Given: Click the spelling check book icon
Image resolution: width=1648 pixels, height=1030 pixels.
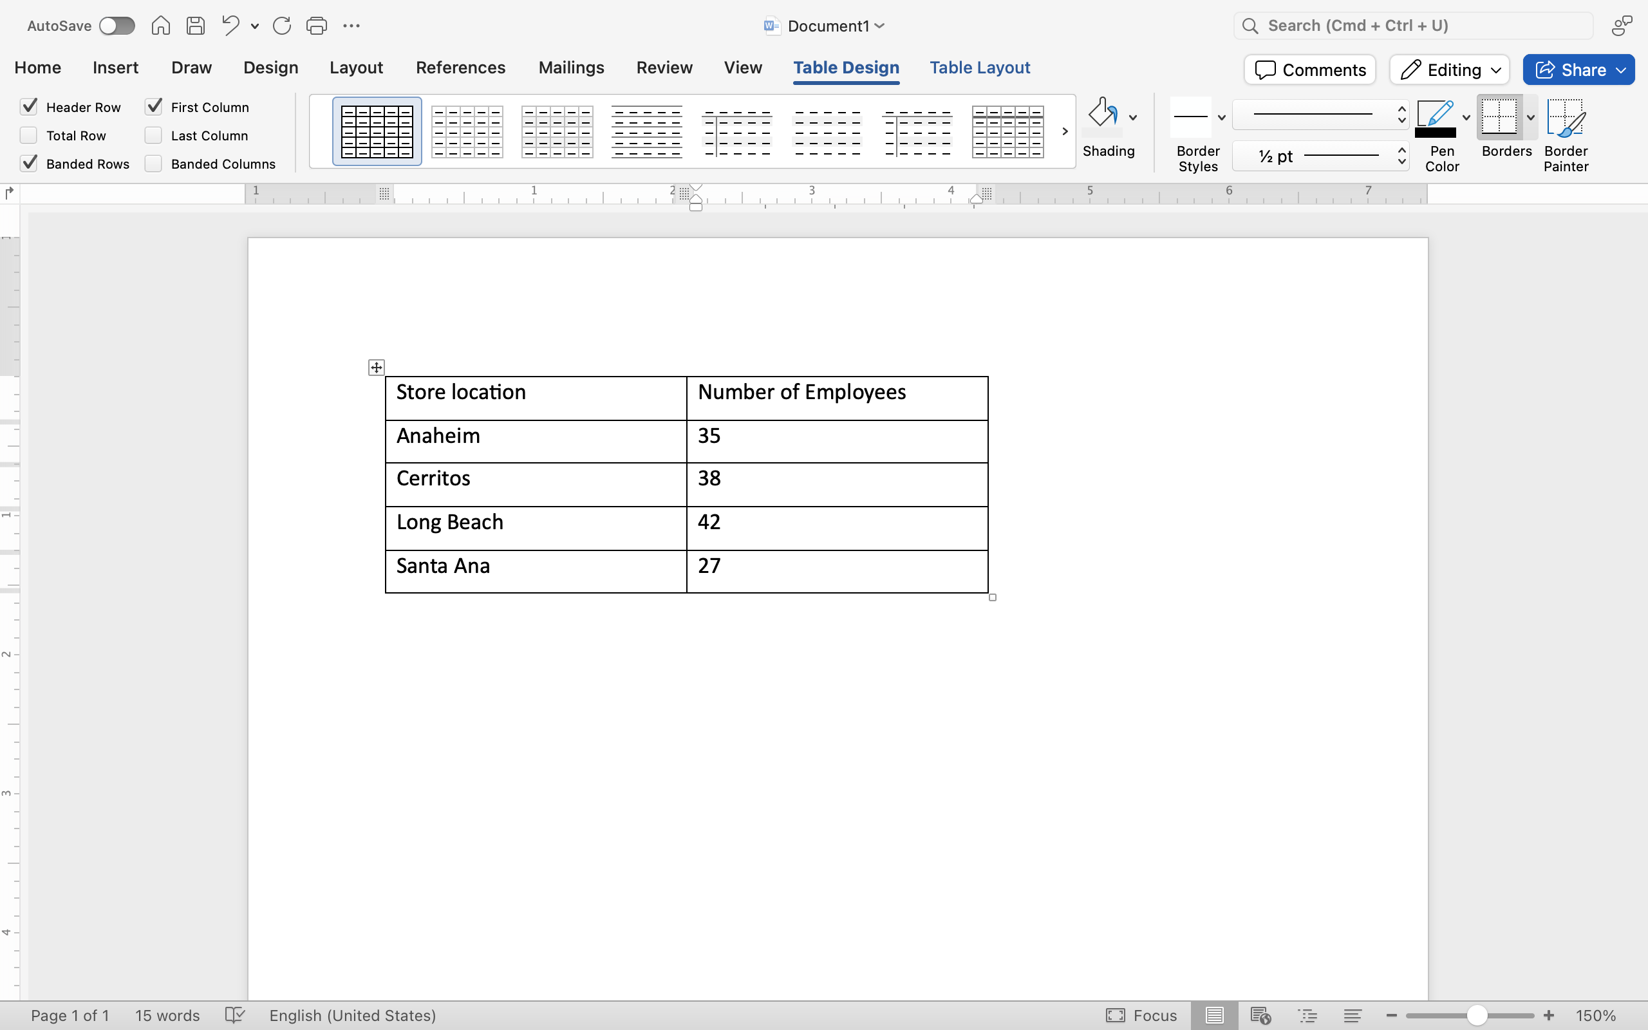Looking at the screenshot, I should [x=234, y=1015].
